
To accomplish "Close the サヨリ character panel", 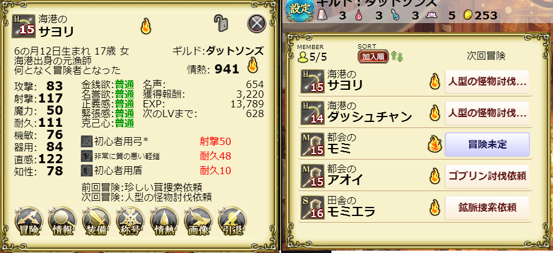I will 256,24.
